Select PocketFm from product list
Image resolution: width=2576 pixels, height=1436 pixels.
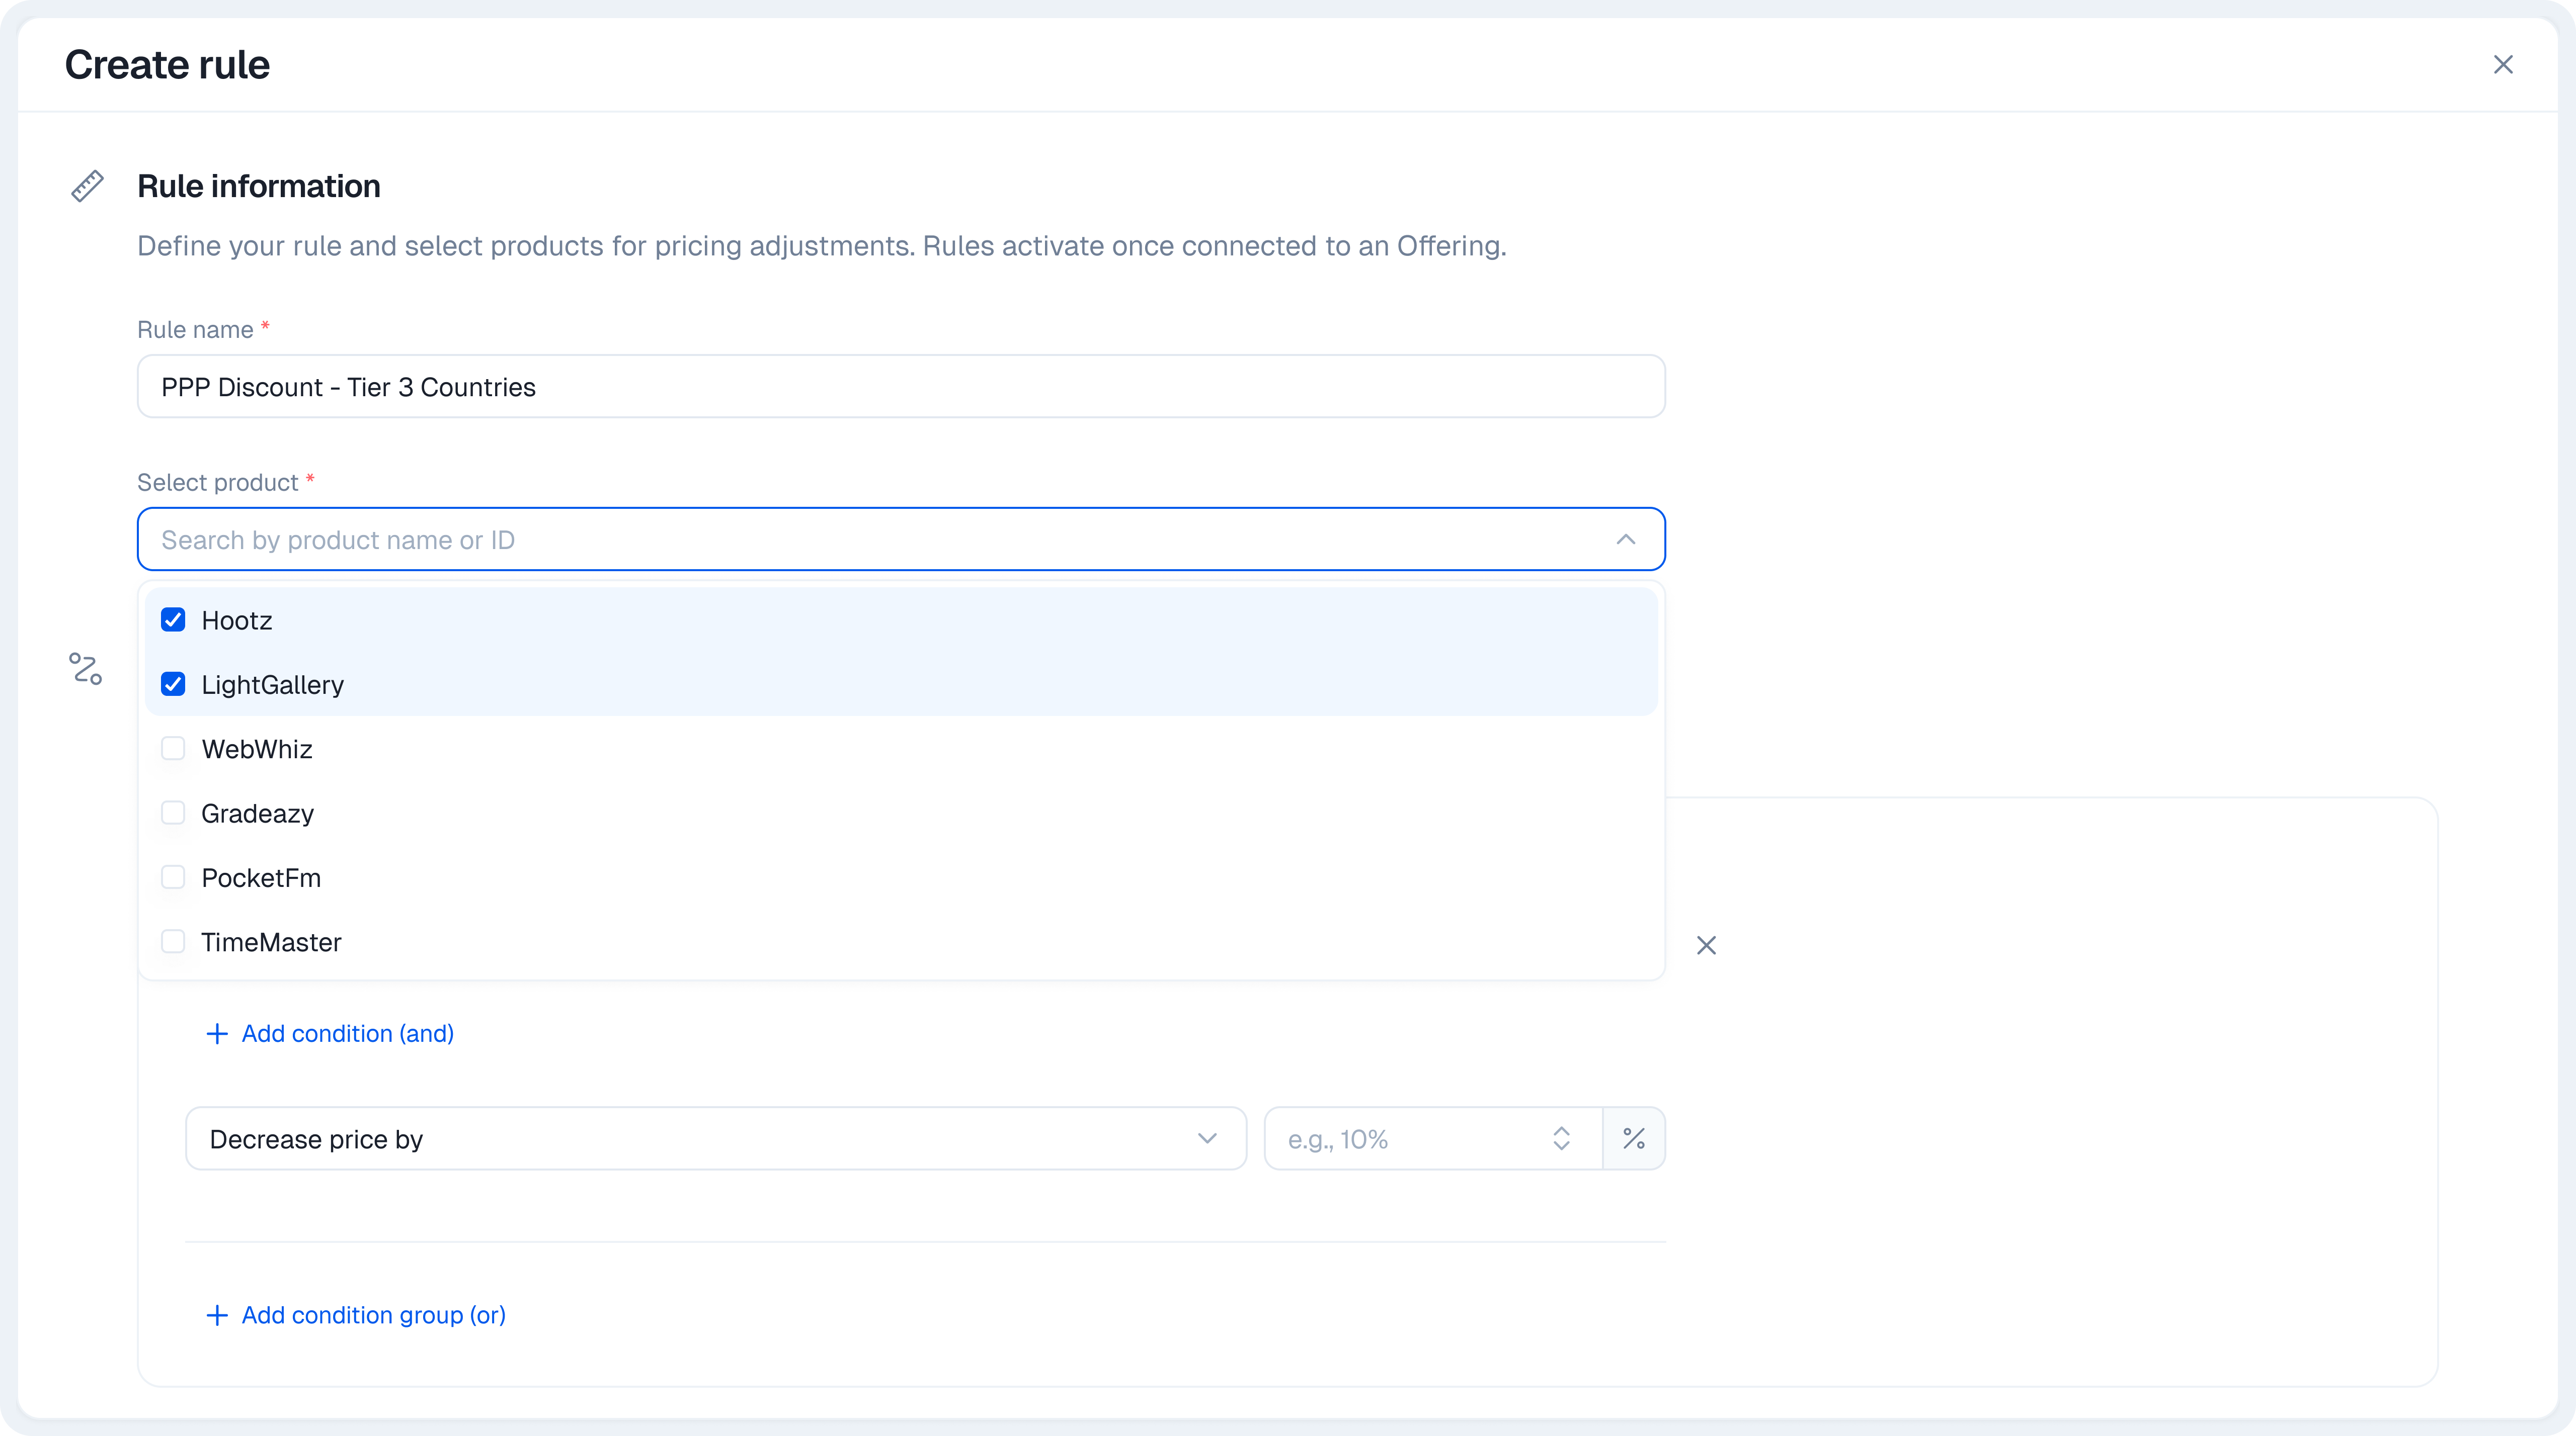click(261, 878)
